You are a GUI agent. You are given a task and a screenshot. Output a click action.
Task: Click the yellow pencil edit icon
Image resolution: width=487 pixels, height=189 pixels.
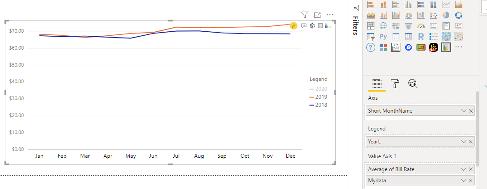(294, 25)
